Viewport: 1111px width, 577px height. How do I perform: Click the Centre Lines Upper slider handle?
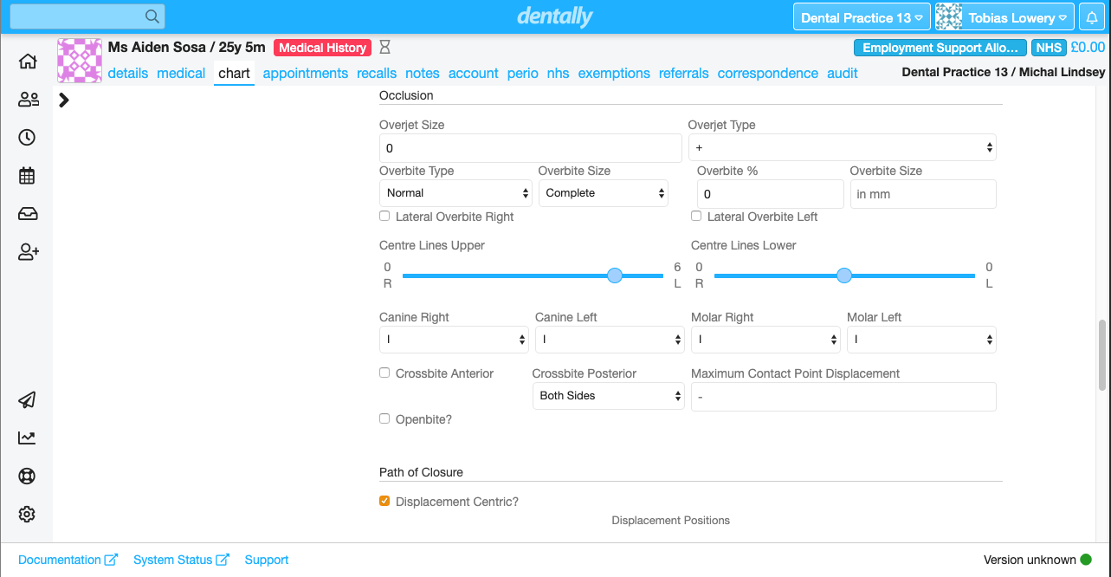tap(615, 276)
